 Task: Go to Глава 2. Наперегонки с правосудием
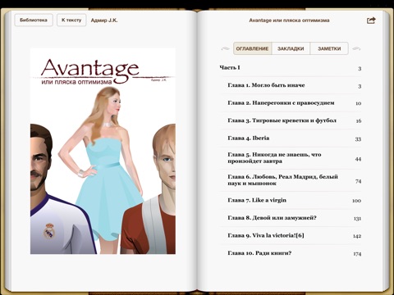click(x=291, y=103)
